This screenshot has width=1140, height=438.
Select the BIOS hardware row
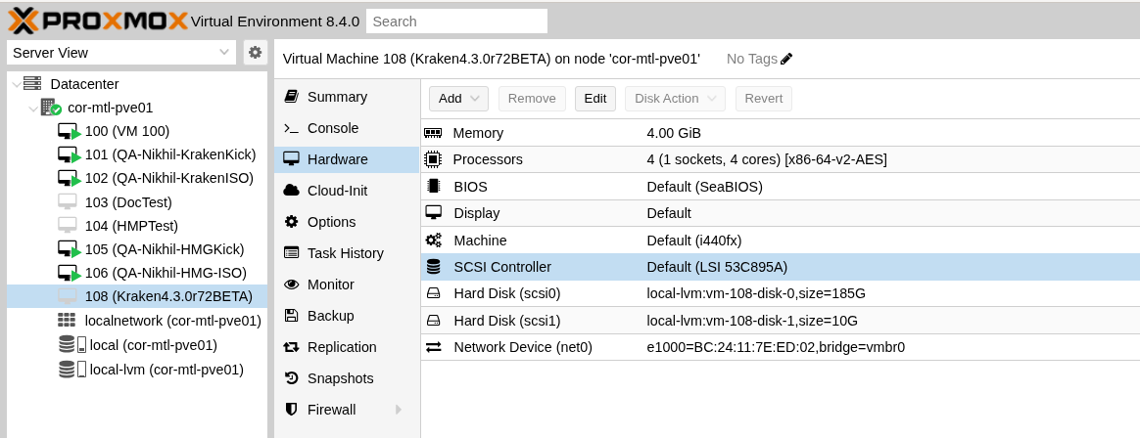[781, 187]
